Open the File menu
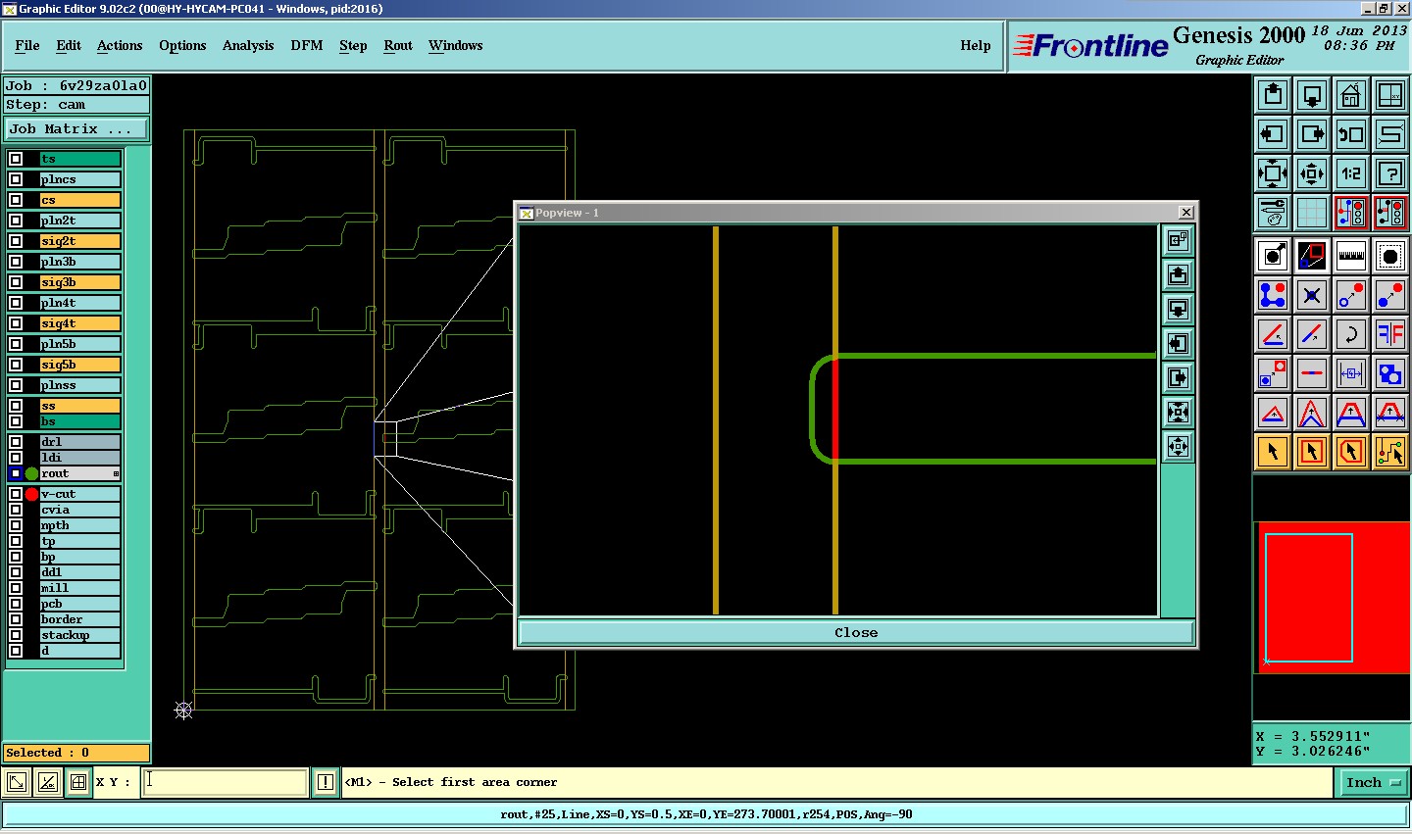 pyautogui.click(x=27, y=45)
